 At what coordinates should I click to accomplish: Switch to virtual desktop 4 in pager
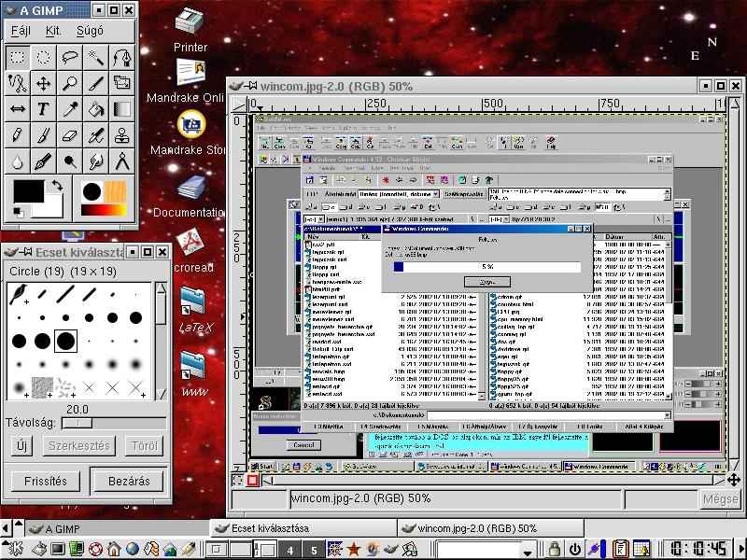coord(290,550)
